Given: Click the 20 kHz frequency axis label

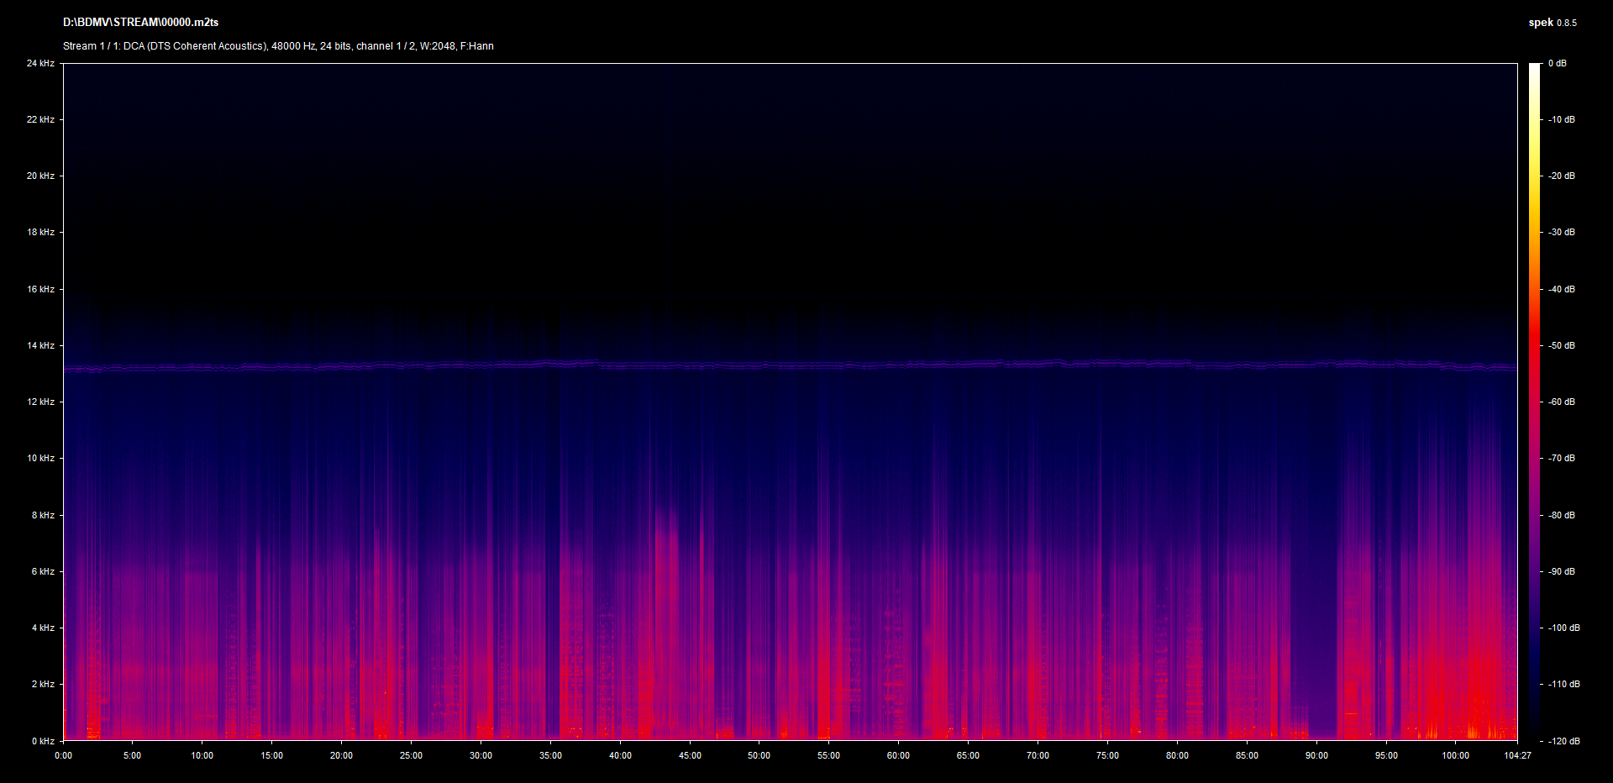Looking at the screenshot, I should (x=40, y=176).
